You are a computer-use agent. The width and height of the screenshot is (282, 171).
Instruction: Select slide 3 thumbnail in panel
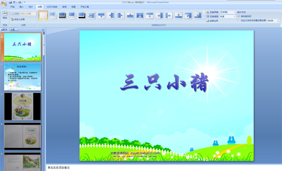pyautogui.click(x=23, y=107)
